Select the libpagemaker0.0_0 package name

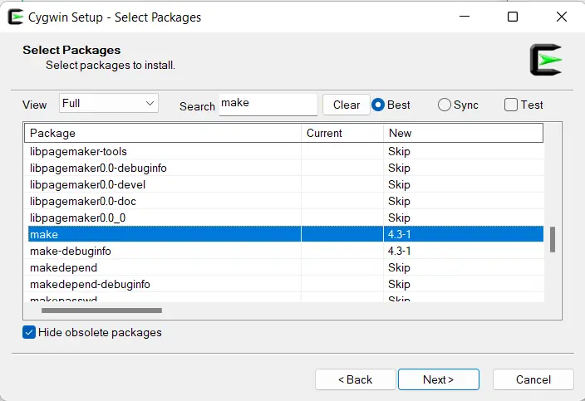[77, 218]
